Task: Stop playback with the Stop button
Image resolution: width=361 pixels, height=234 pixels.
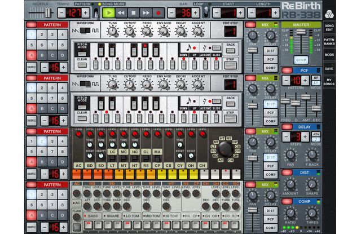Action: [133, 12]
